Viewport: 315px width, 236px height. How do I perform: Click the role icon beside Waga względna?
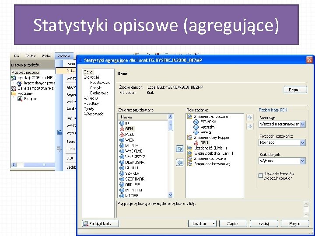pos(189,153)
